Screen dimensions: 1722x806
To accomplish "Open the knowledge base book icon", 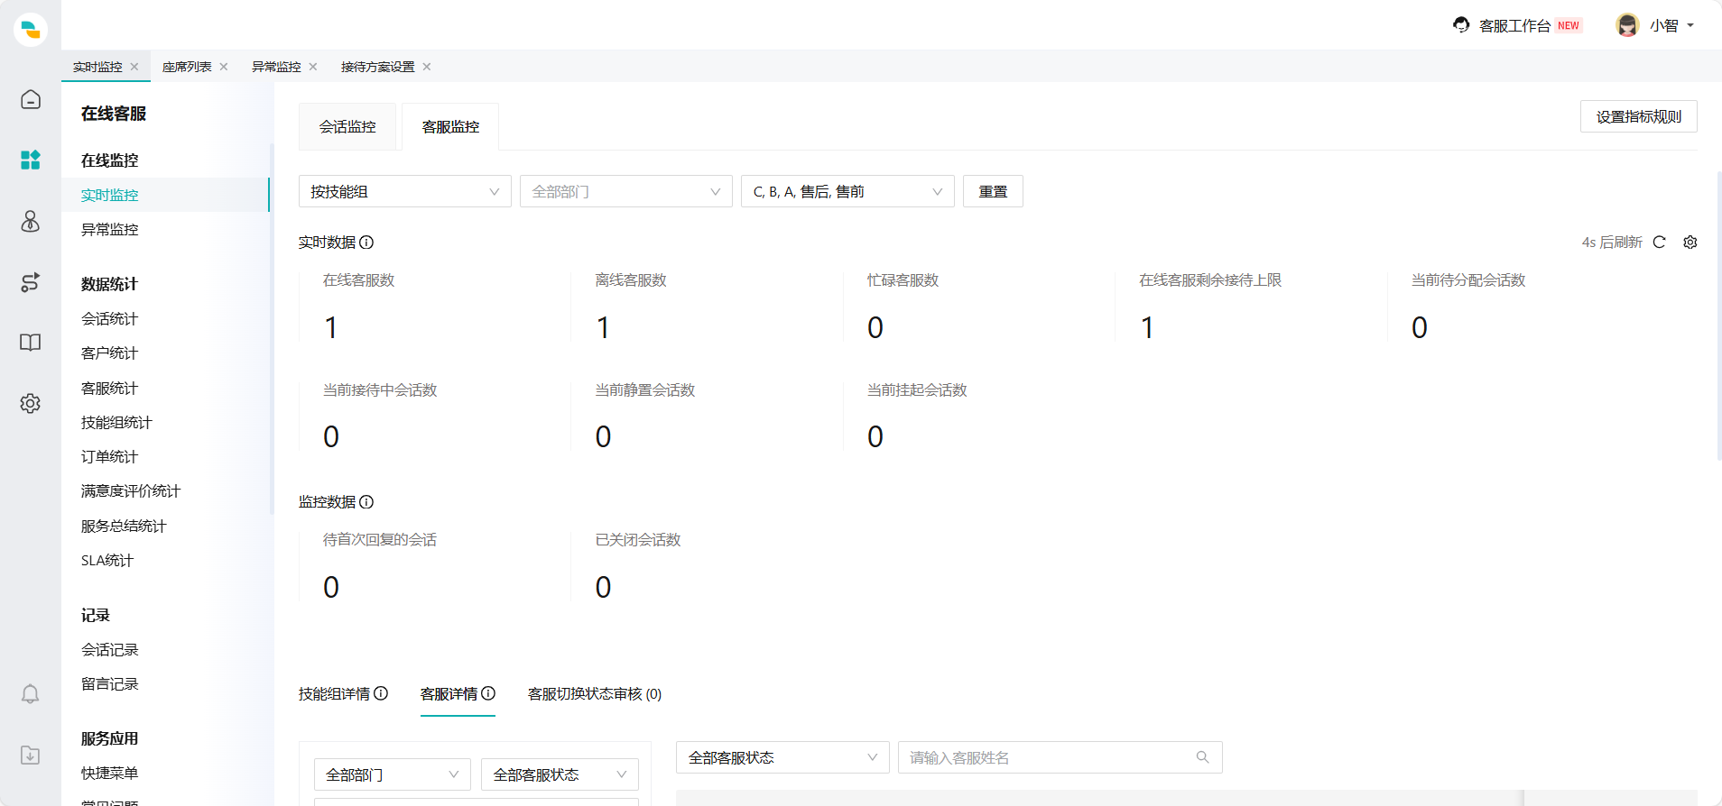I will [31, 343].
